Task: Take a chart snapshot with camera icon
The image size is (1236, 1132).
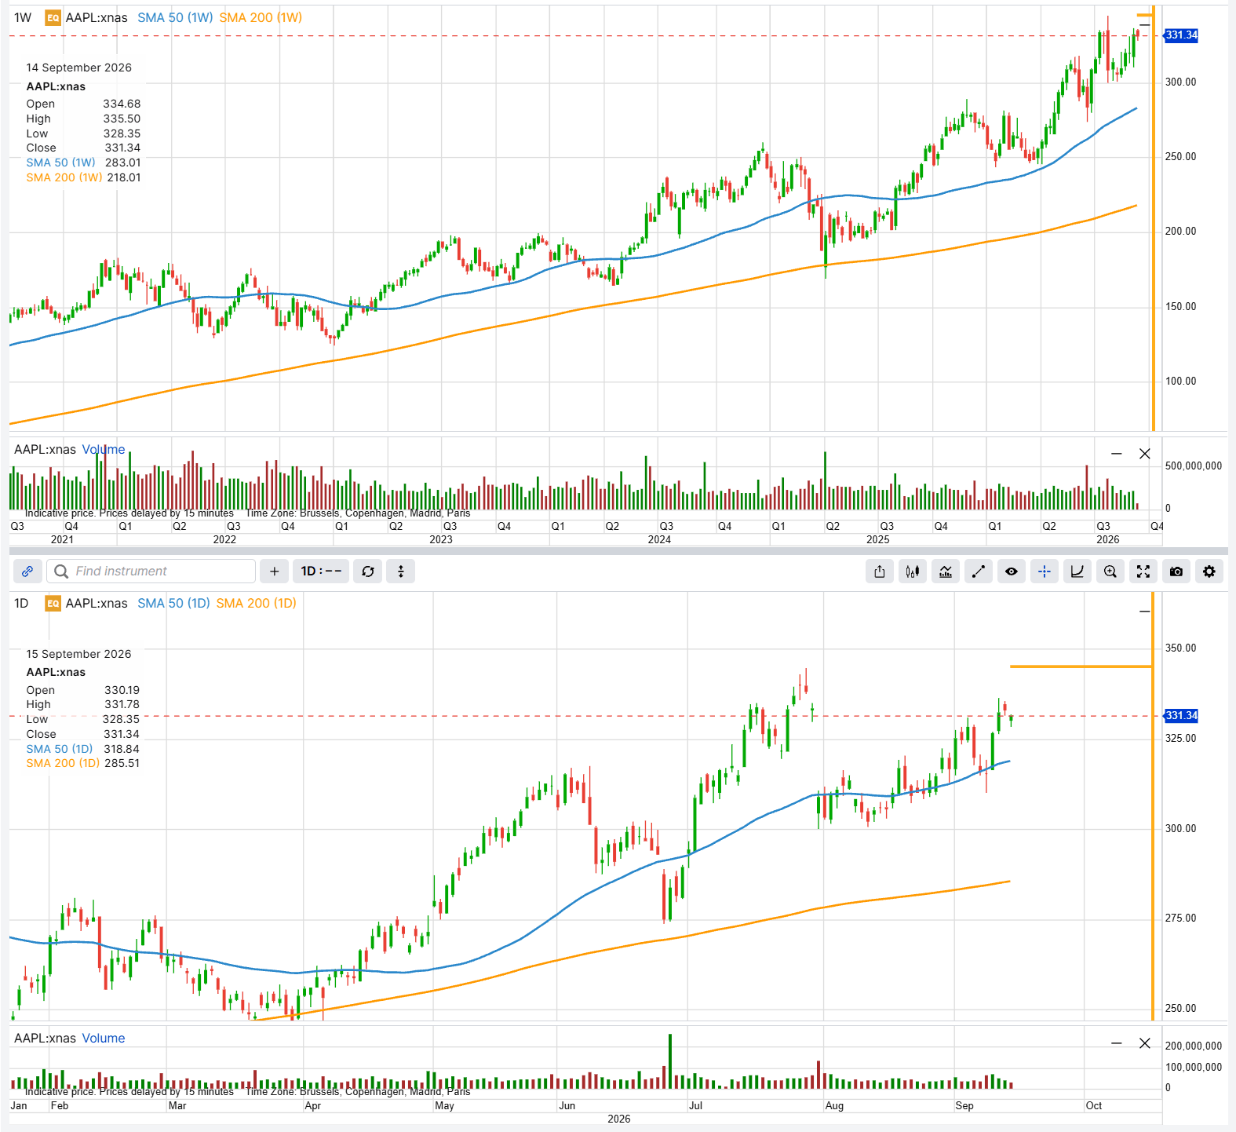Action: (1176, 571)
